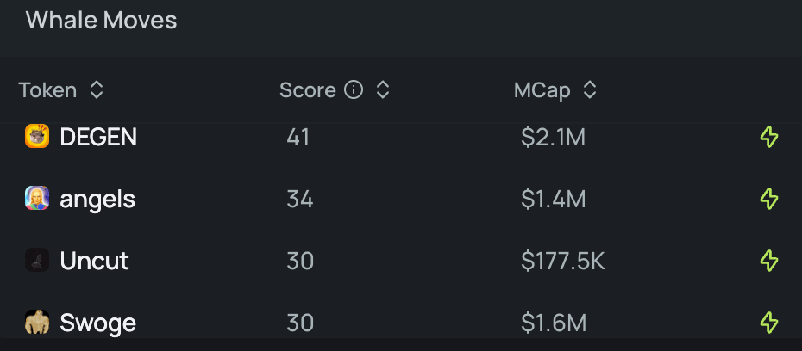
Task: Click the angels token avatar
Action: click(x=37, y=198)
